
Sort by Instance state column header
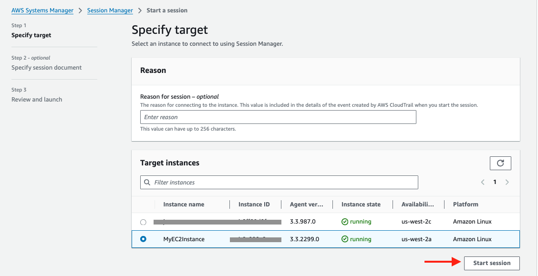point(361,204)
